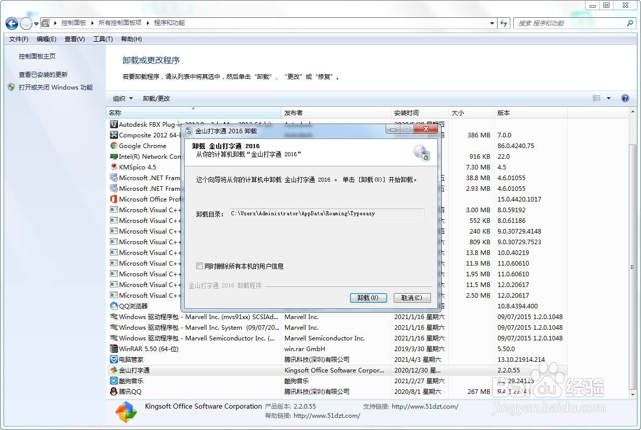This screenshot has height=430, width=641.
Task: Click the list scrollbar down arrow
Action: point(633,394)
